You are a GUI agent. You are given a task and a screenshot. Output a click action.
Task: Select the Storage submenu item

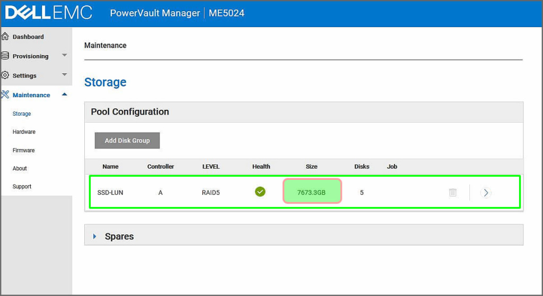point(22,114)
